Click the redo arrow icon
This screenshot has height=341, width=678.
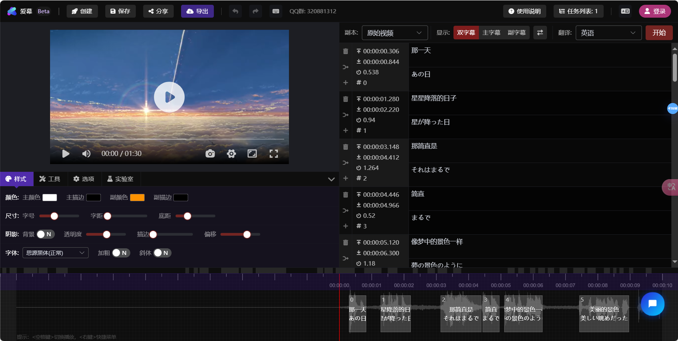pos(255,11)
